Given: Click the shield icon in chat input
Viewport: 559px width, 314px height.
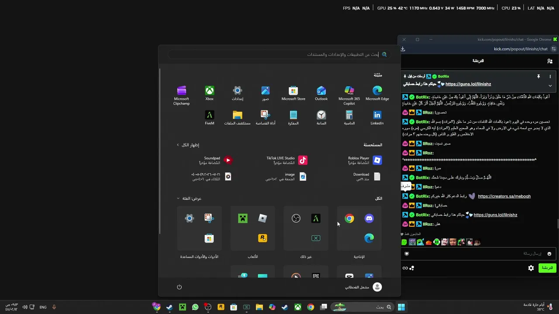Looking at the screenshot, I should tap(407, 253).
